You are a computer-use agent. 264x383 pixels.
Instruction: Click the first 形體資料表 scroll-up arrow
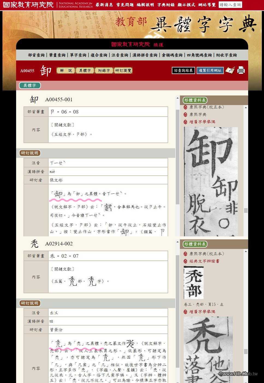(246, 108)
